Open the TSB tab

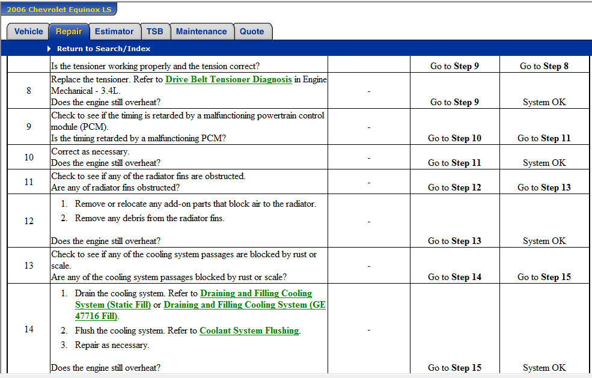tap(155, 31)
